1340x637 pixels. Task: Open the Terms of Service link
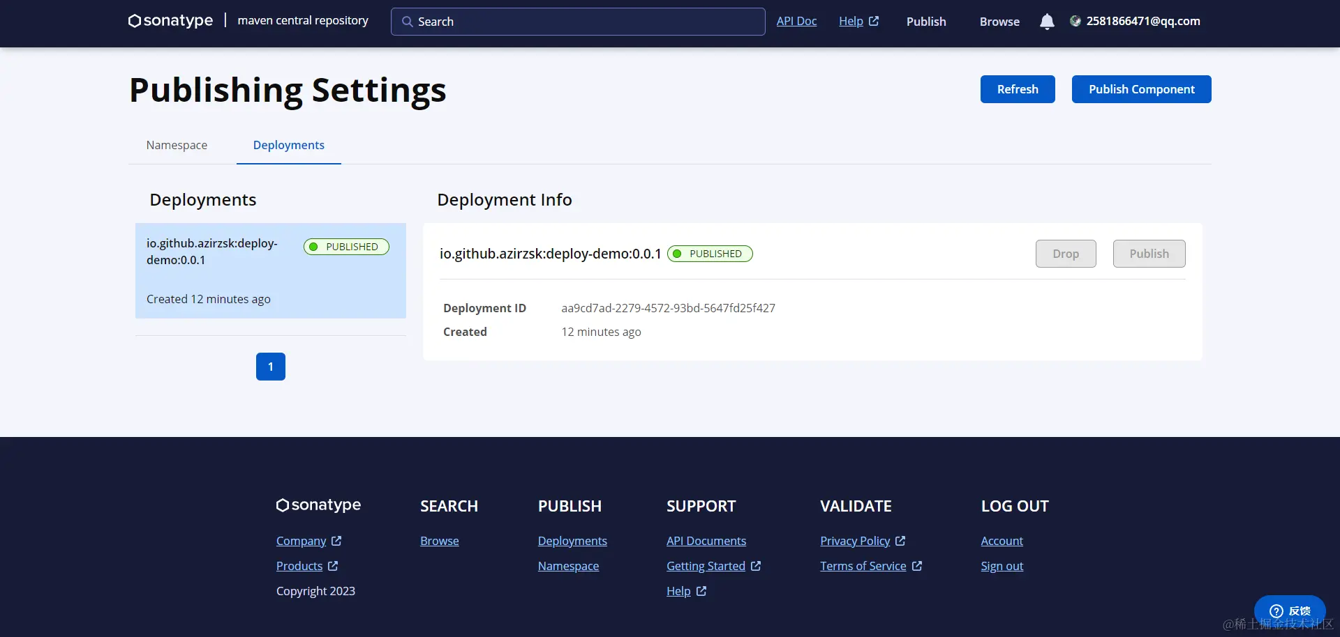click(863, 566)
